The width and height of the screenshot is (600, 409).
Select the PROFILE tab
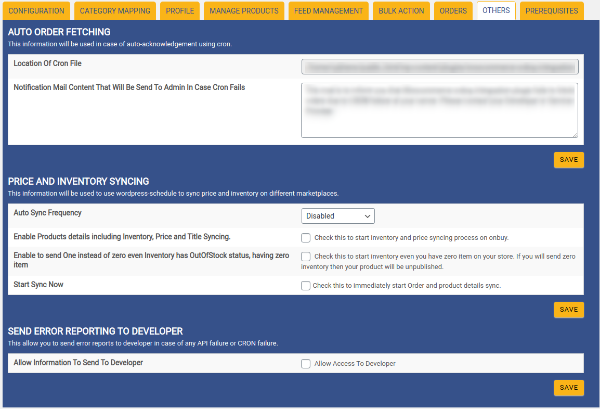(x=179, y=10)
